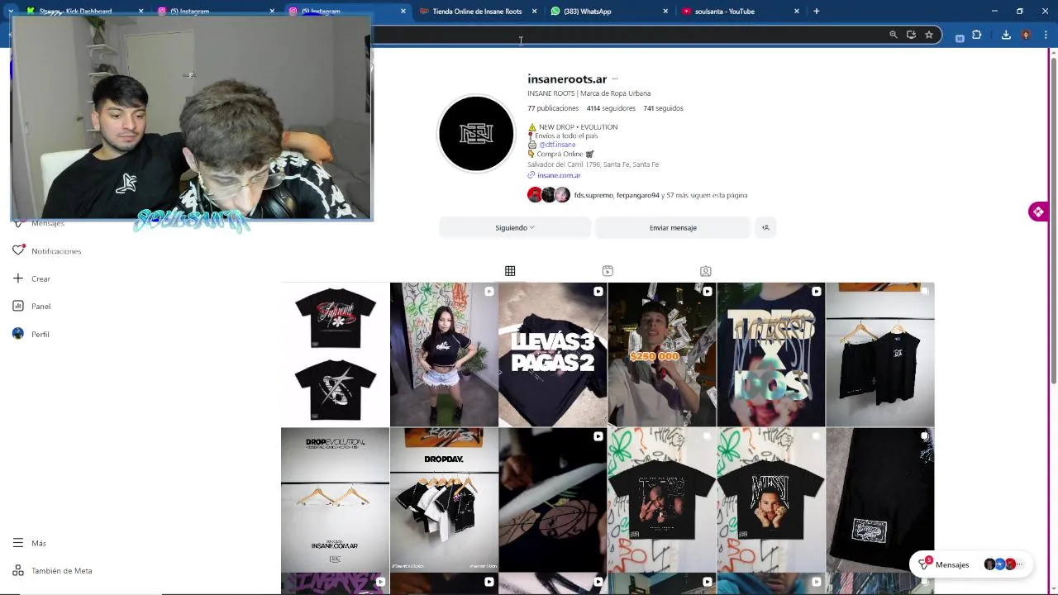
Task: Click the page vertical scrollbar thumb
Action: [x=1053, y=219]
